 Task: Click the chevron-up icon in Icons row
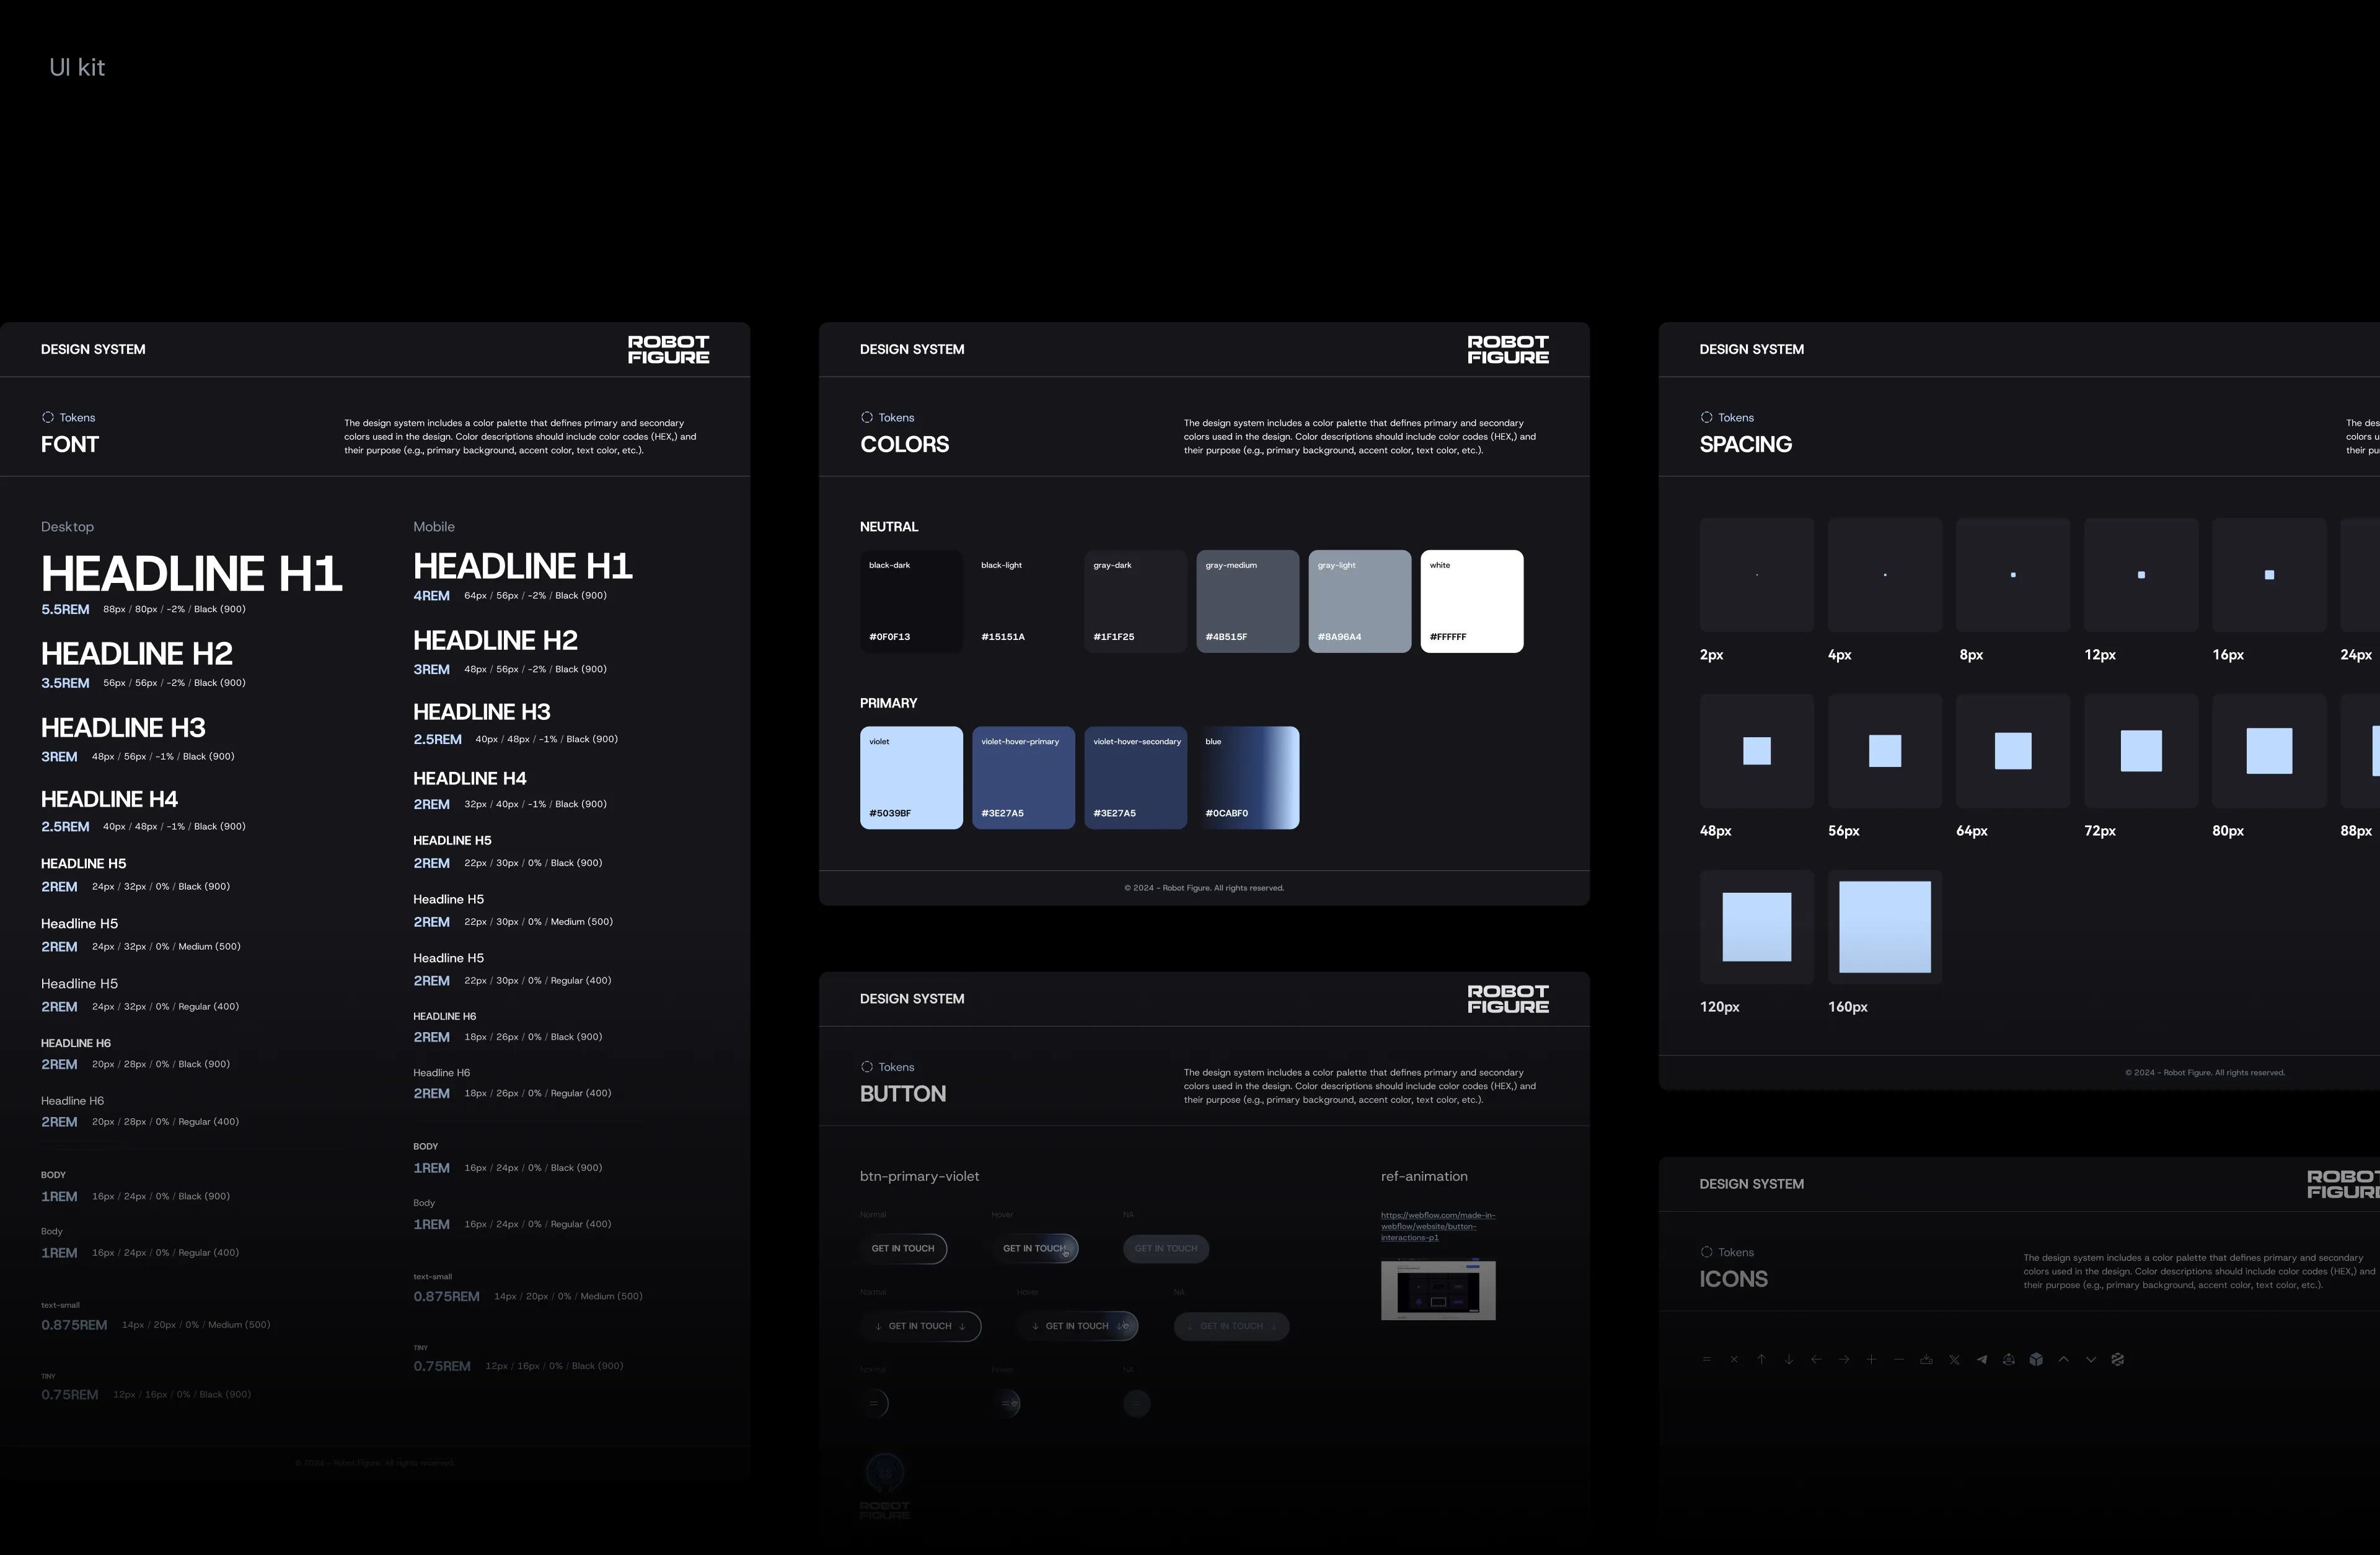click(x=2063, y=1359)
